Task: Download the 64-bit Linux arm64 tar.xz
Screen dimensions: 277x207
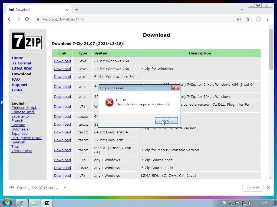Action: [x=62, y=132]
